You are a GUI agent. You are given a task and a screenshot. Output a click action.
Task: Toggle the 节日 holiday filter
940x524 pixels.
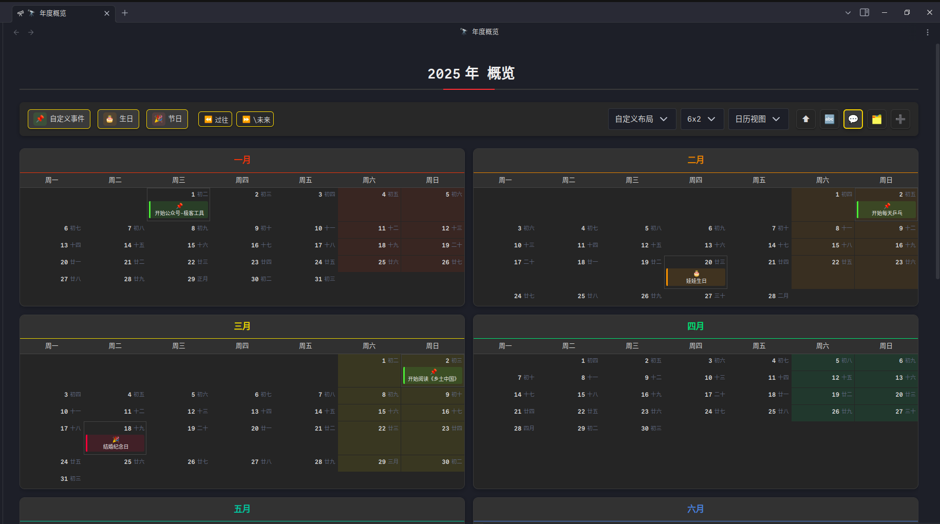click(167, 119)
